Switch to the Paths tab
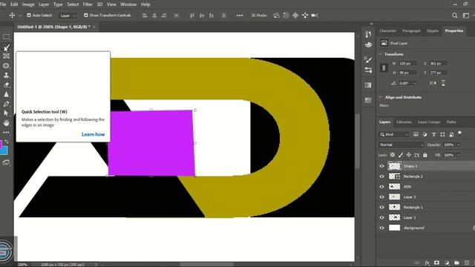This screenshot has height=267, width=475. (x=451, y=122)
